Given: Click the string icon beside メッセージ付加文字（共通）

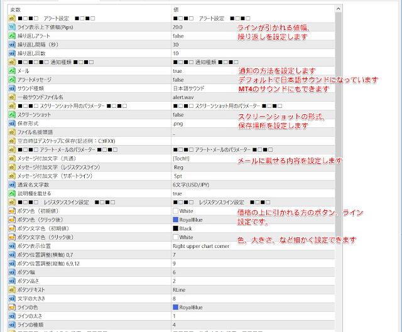Looking at the screenshot, I should pyautogui.click(x=12, y=158).
